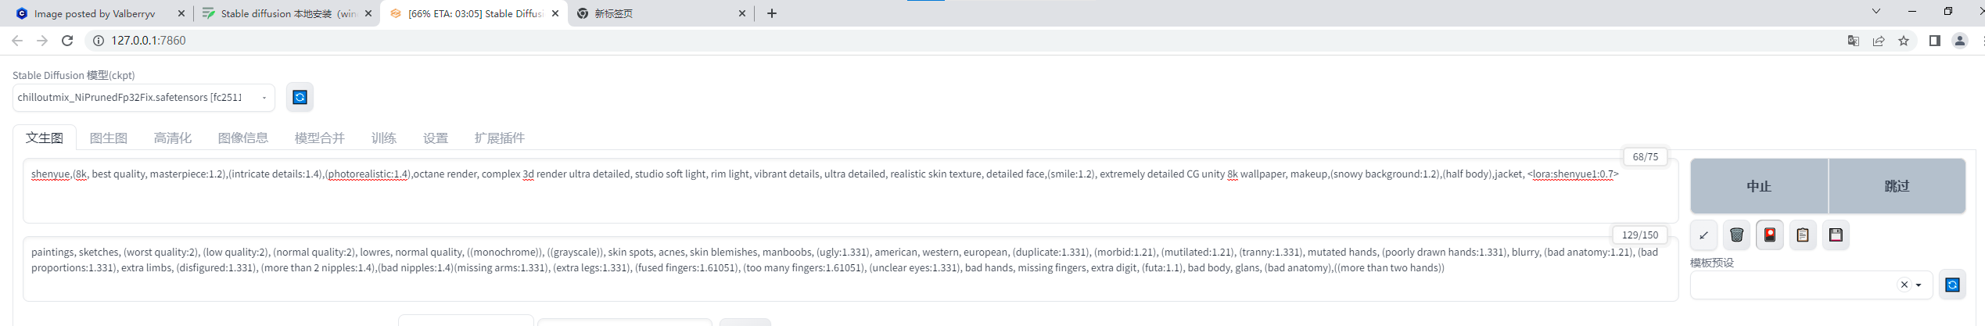Click the clipboard paste icon
1985x326 pixels.
[x=1803, y=235]
